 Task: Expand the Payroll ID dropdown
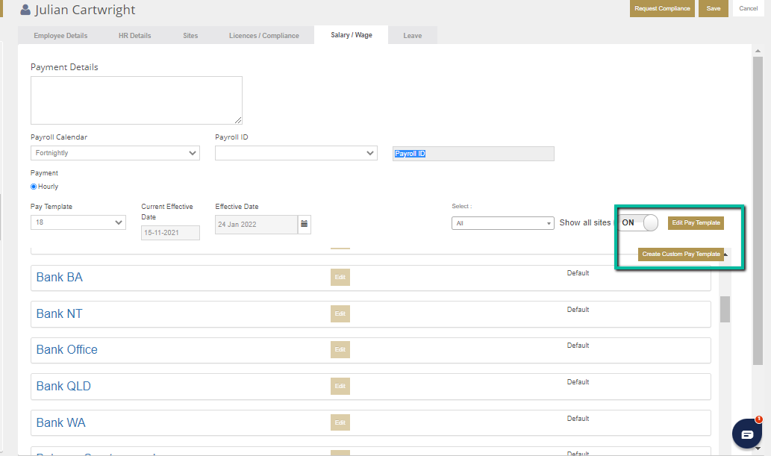(x=296, y=153)
